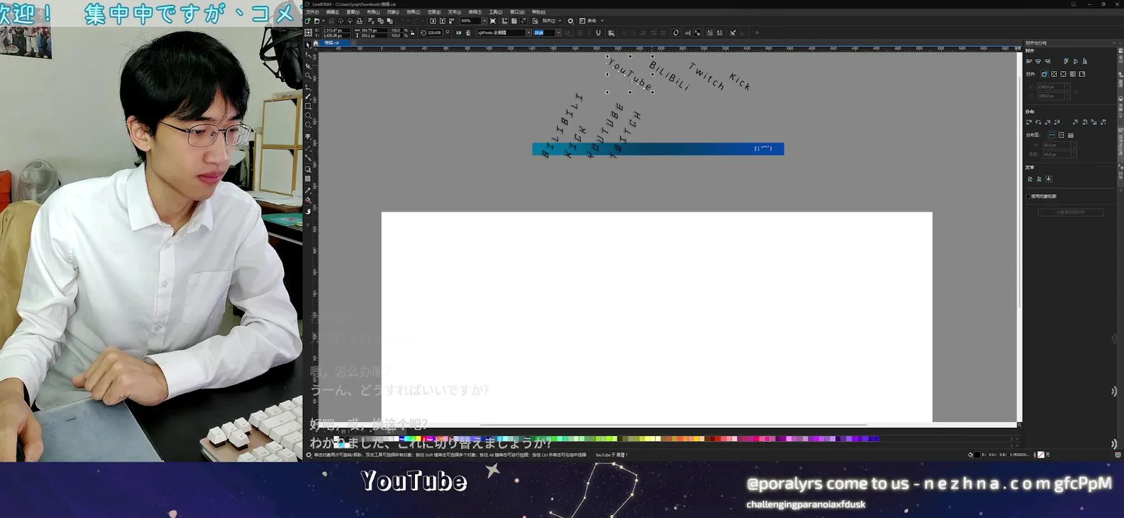Open the zoom level 105% dropdown
The height and width of the screenshot is (518, 1124).
click(484, 21)
